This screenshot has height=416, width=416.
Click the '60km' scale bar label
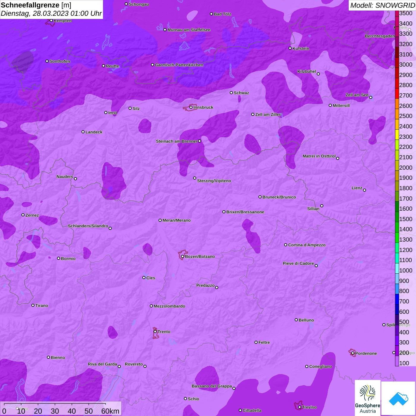coord(110,411)
